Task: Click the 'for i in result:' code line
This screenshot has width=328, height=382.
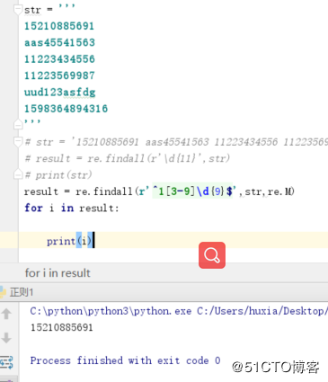Action: click(x=72, y=208)
